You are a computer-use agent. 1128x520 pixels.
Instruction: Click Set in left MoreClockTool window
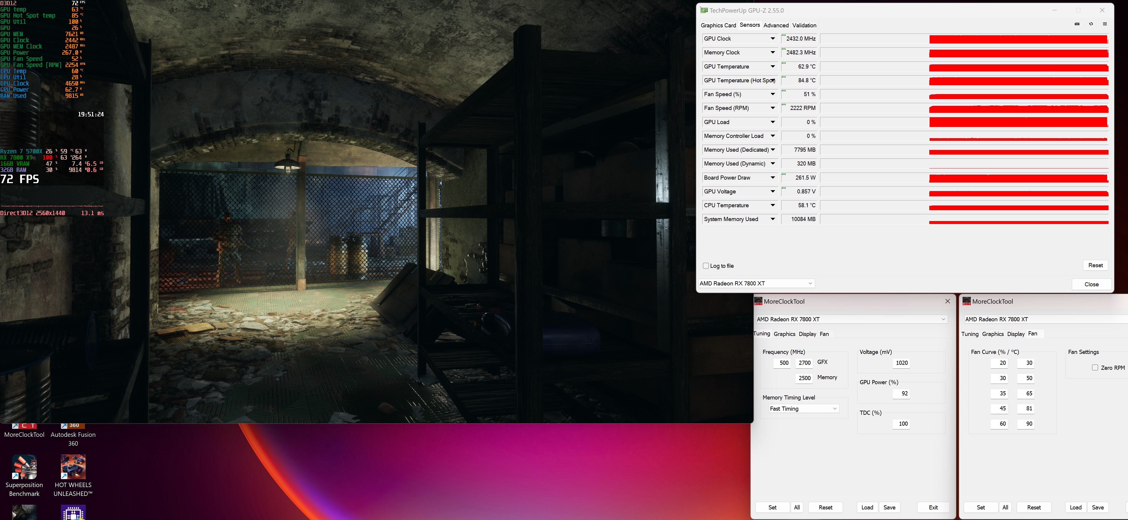pyautogui.click(x=772, y=507)
